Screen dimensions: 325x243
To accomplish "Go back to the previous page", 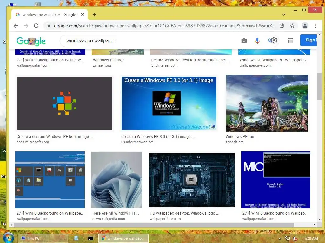I will 16,26.
